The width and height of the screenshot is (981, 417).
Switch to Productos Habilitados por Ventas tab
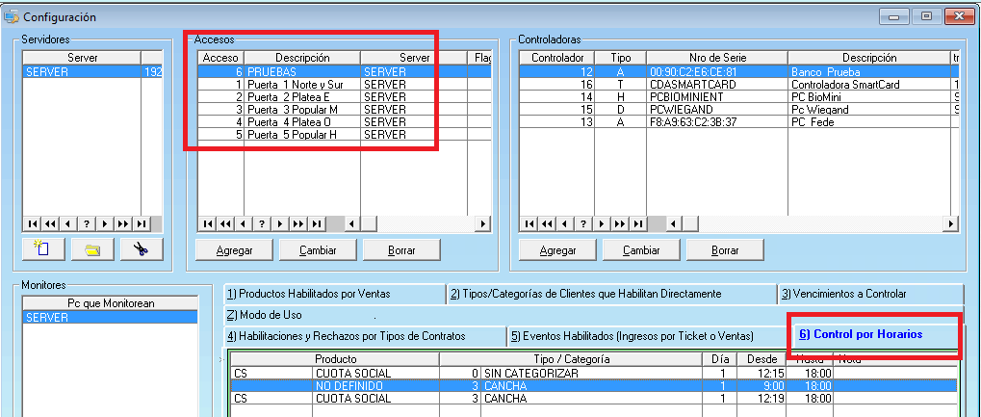[334, 294]
